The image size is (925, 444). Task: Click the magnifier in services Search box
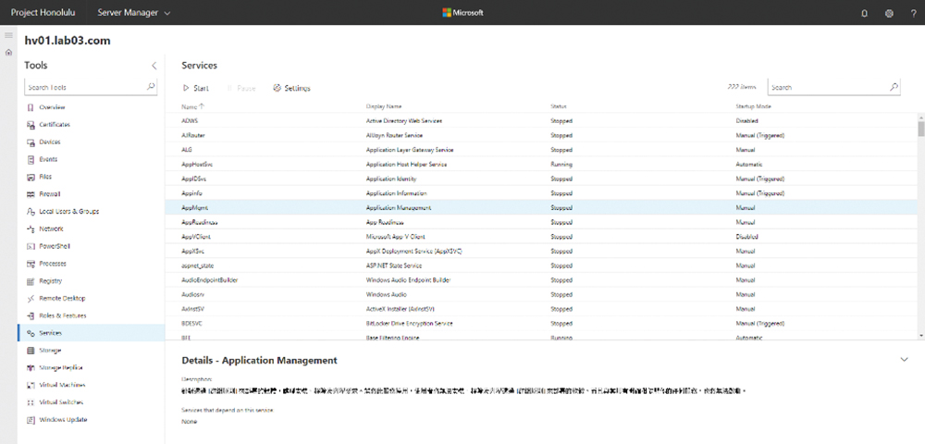coord(894,87)
